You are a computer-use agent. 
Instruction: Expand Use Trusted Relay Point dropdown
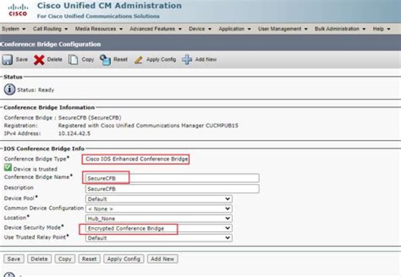click(x=158, y=238)
